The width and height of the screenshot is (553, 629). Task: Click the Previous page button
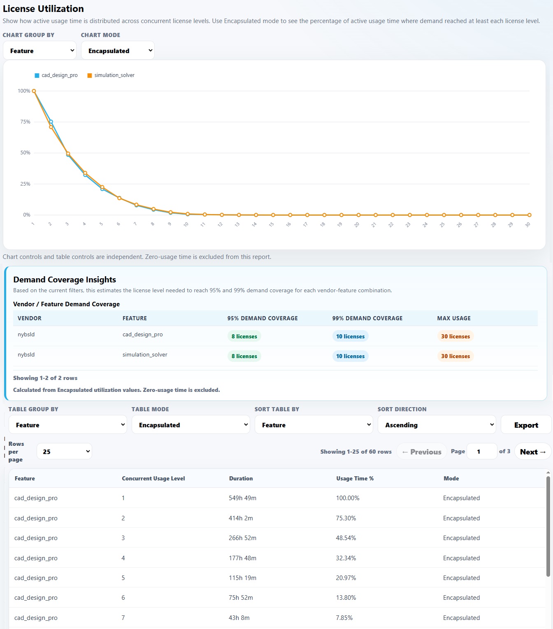click(422, 452)
